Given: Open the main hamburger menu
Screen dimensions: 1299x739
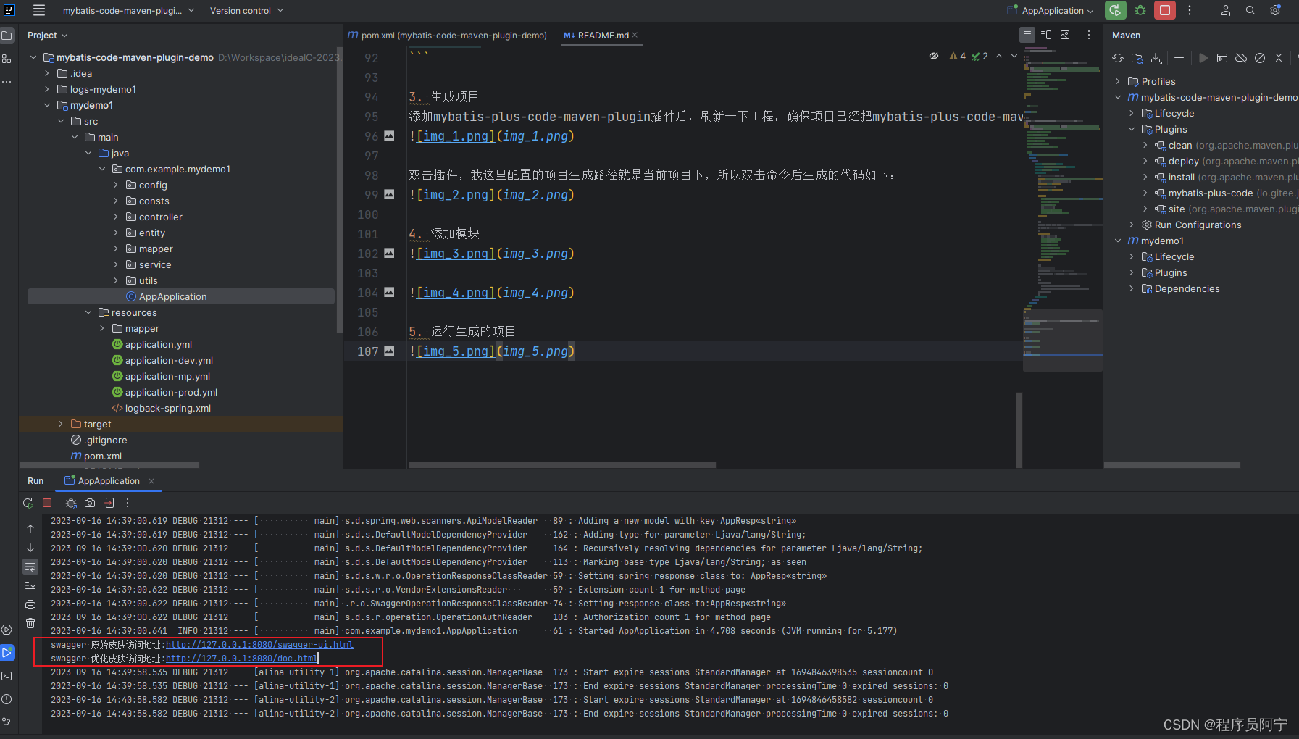Looking at the screenshot, I should coord(39,10).
